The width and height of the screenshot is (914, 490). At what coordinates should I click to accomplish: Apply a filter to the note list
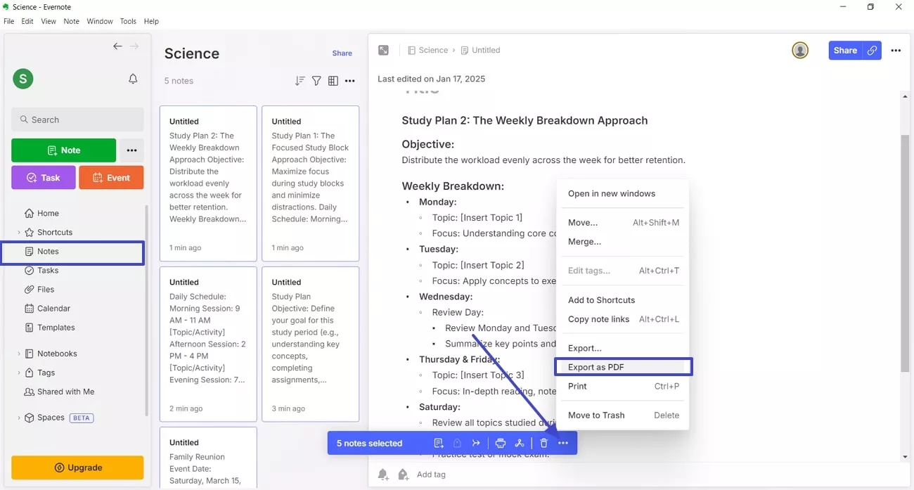(316, 80)
